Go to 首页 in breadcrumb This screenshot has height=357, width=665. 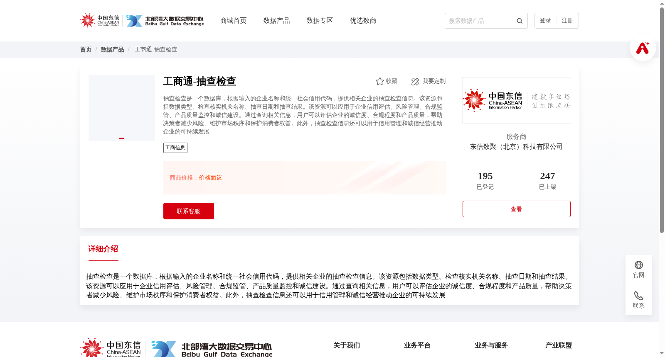click(86, 49)
